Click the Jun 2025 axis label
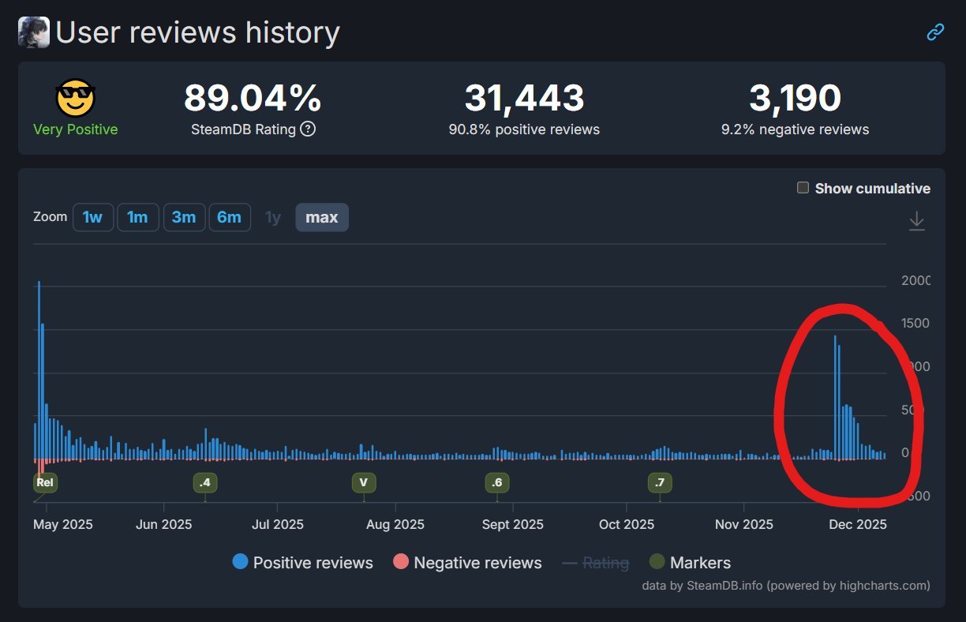 pyautogui.click(x=163, y=524)
